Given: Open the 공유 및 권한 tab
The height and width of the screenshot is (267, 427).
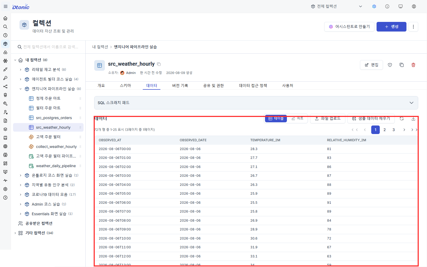Looking at the screenshot, I should click(213, 85).
